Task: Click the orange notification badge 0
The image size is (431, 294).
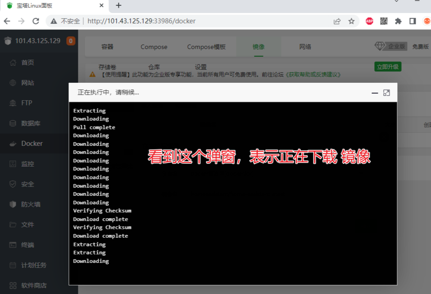Action: pos(71,41)
